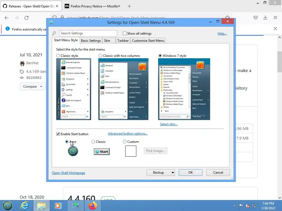This screenshot has height=211, width=282.
Task: Select the Aero start button radio
Action: (x=67, y=142)
